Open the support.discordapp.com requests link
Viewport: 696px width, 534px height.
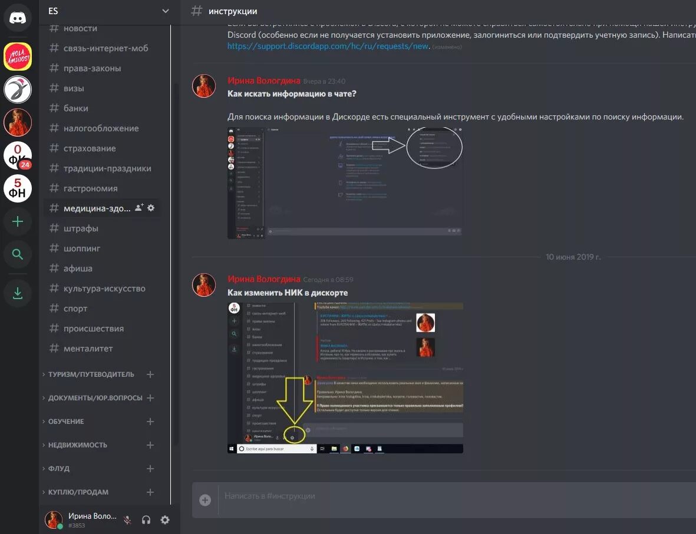[328, 46]
